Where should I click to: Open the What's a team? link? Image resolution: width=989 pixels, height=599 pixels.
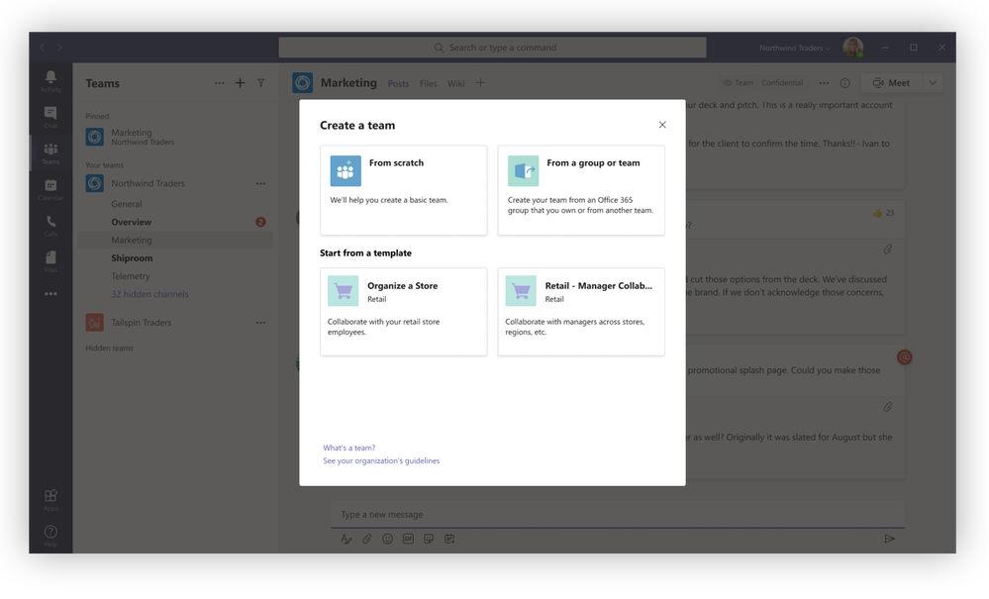coord(348,448)
